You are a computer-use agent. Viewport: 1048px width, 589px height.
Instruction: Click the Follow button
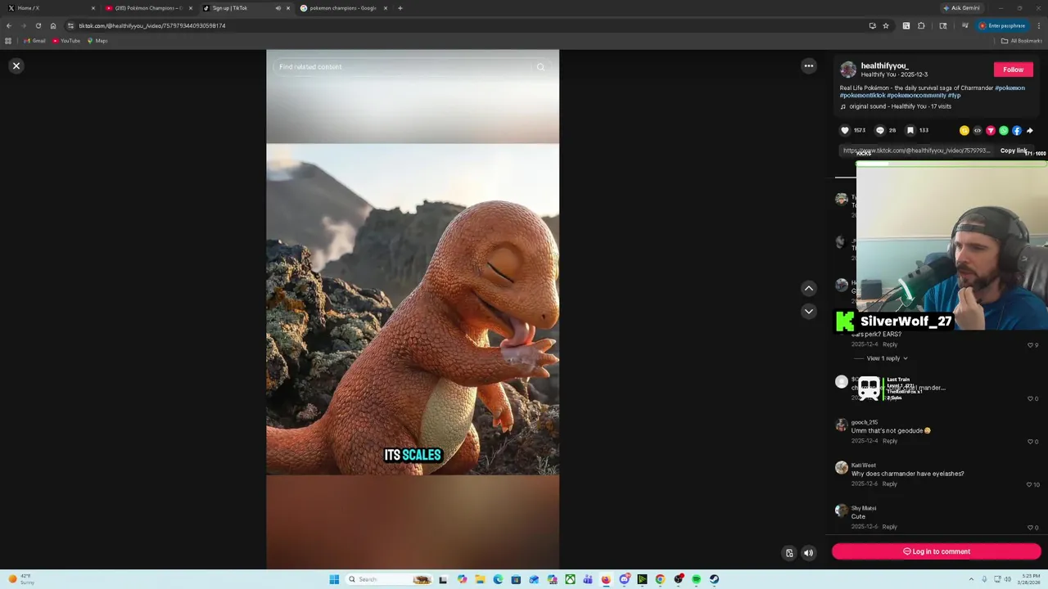[x=1013, y=70]
